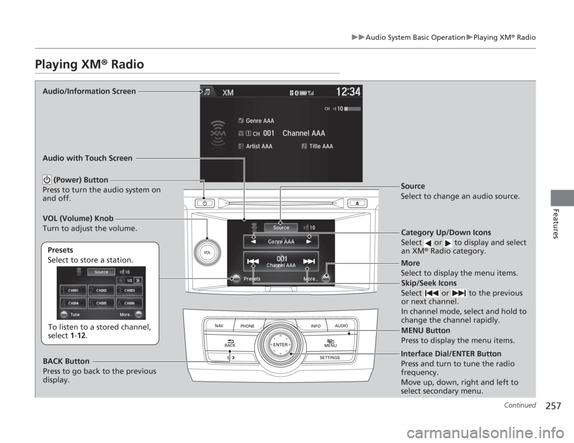Tap Tune in the presets screen

(70, 315)
